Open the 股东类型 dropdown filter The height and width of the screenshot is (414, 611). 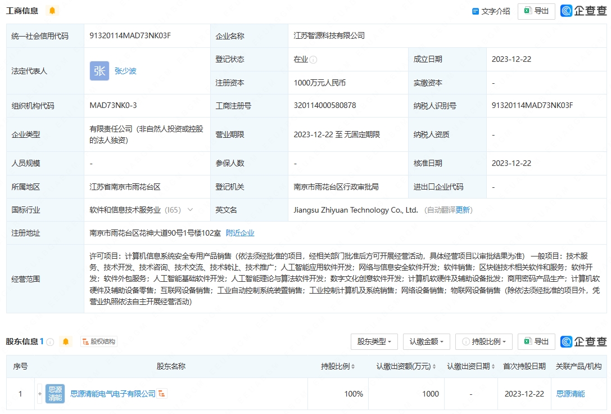click(374, 341)
